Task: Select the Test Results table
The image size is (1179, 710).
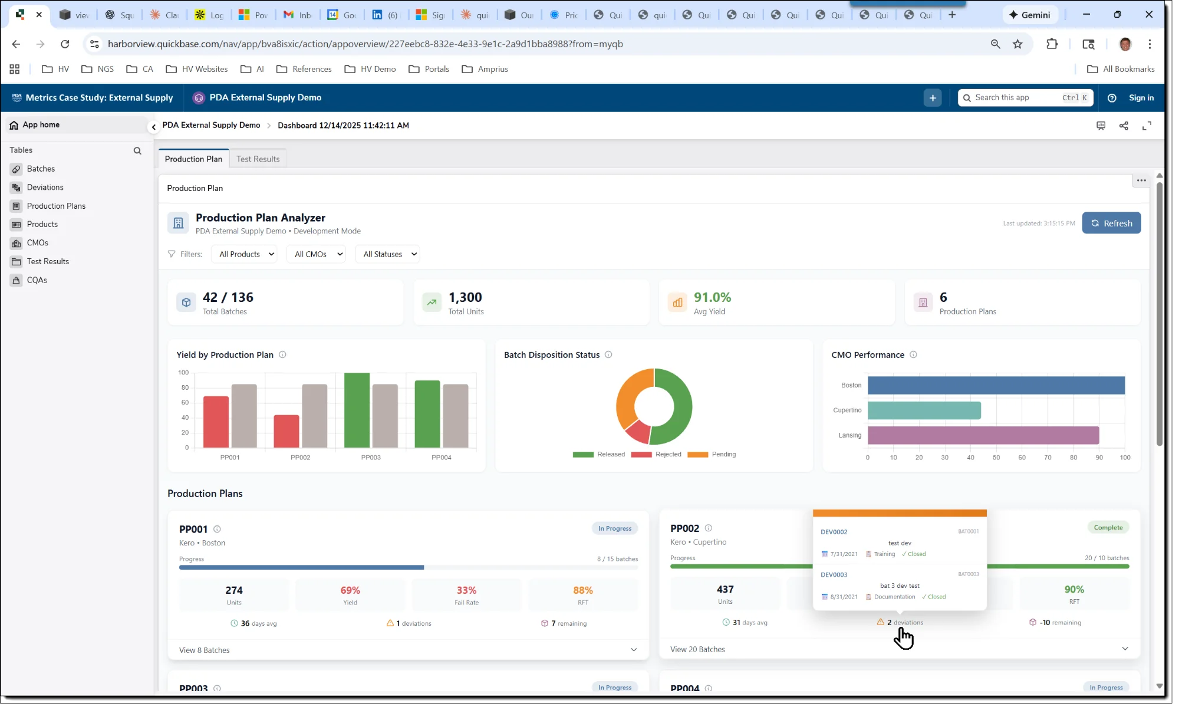Action: [x=48, y=261]
